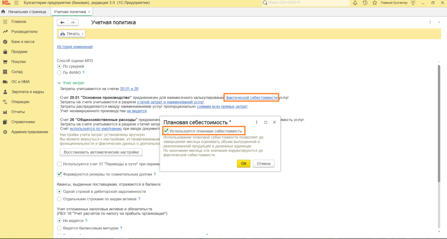Open the Склад section in sidebar
This screenshot has width=447, height=239.
point(17,72)
